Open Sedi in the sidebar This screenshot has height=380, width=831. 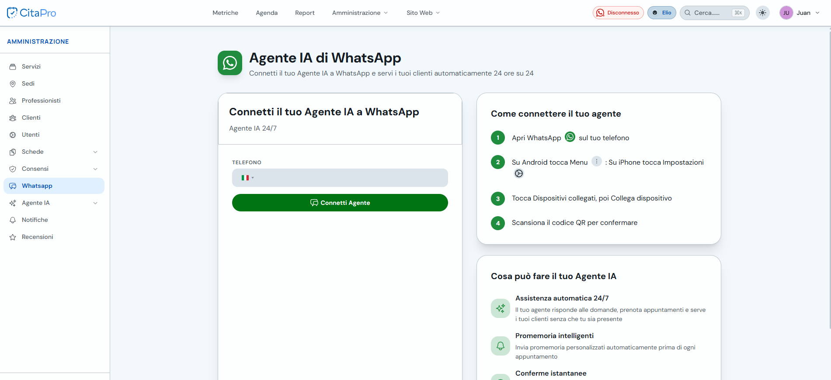pyautogui.click(x=54, y=83)
